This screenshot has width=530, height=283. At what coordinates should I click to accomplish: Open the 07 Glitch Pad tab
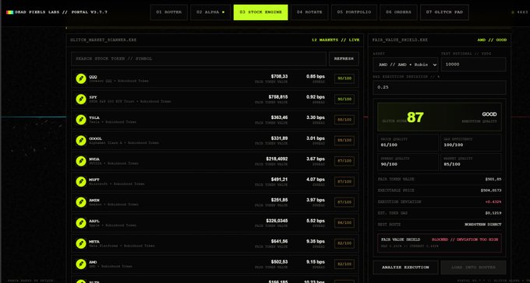pos(444,12)
